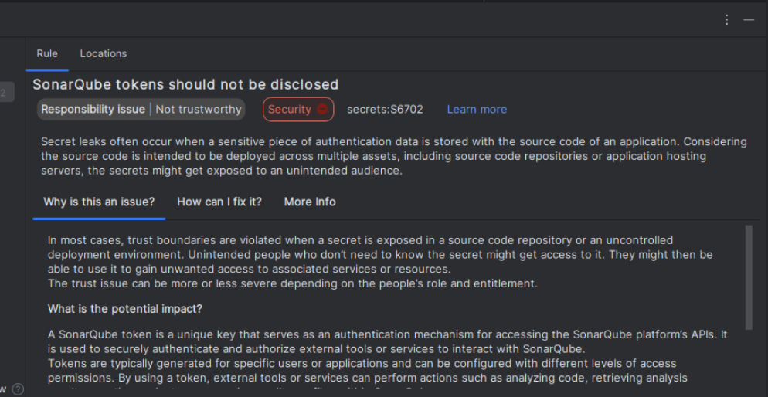The width and height of the screenshot is (768, 397).
Task: Click the red Security severity icon
Action: (321, 109)
